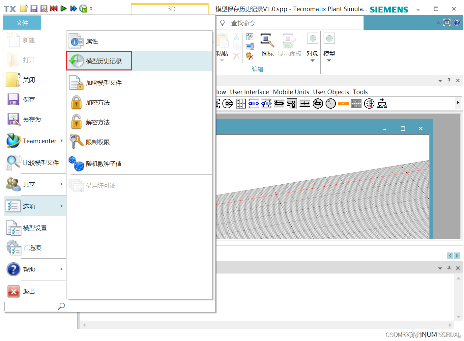This screenshot has width=464, height=341.
Task: Select the sorter toolbox icon
Action: tap(266, 104)
